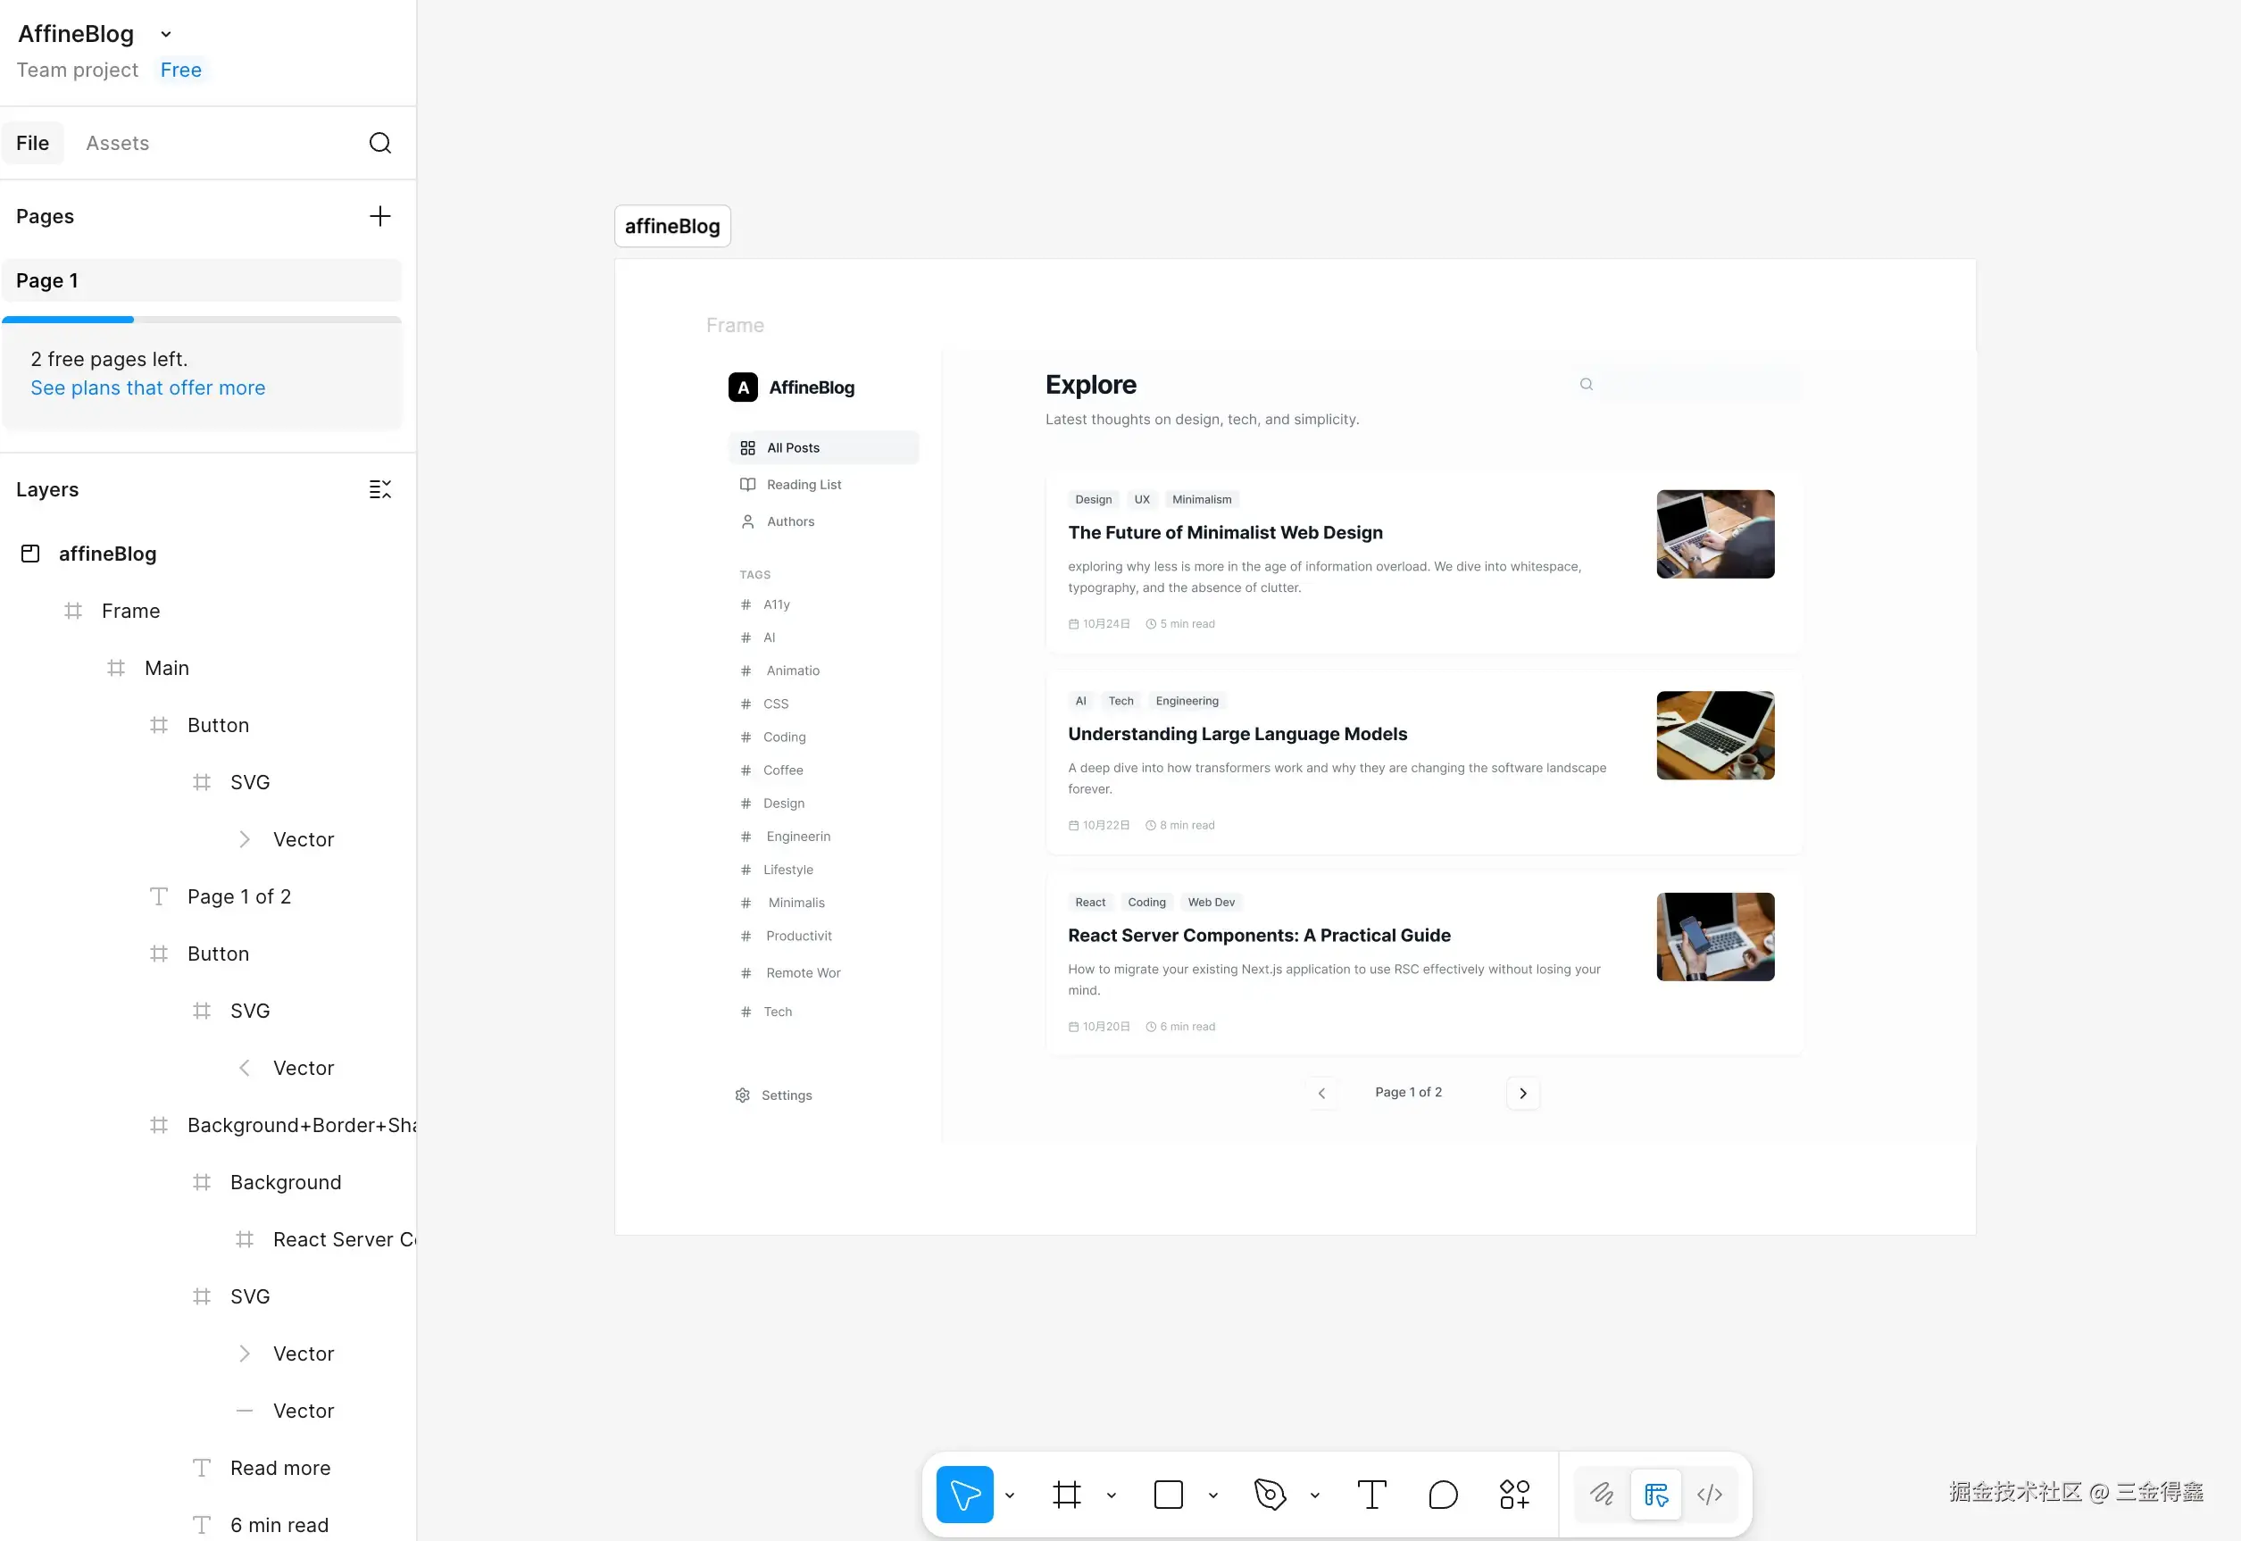Open the Pen tool options dropdown
This screenshot has height=1541, width=2241.
pyautogui.click(x=1315, y=1495)
